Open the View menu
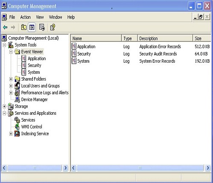This screenshot has height=183, width=213. pos(40,17)
